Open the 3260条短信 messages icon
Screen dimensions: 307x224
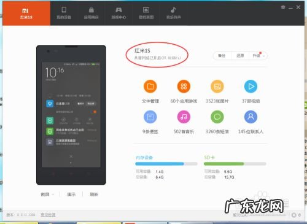(217, 117)
